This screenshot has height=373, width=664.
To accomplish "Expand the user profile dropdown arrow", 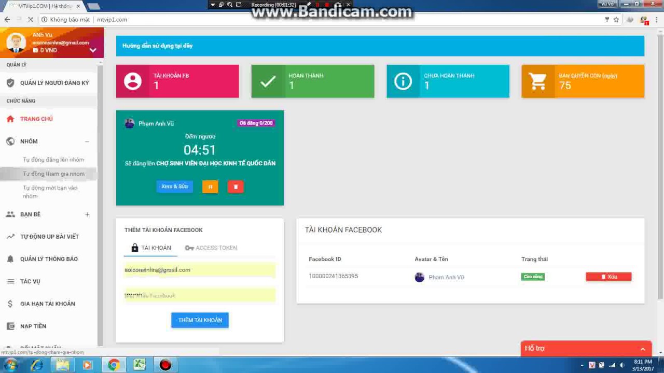I will pyautogui.click(x=93, y=50).
